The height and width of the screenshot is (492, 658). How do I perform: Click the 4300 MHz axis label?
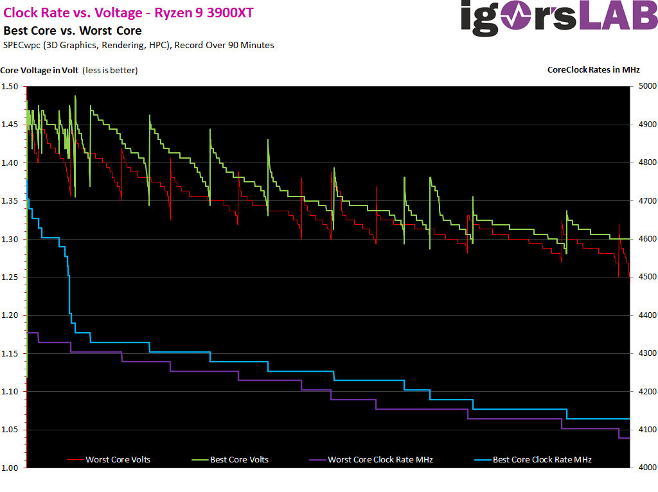pyautogui.click(x=648, y=353)
